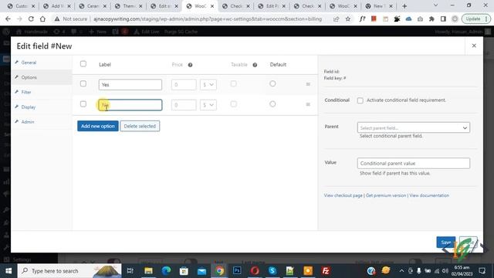This screenshot has height=278, width=494.
Task: Click the Add new option button
Action: coord(98,126)
